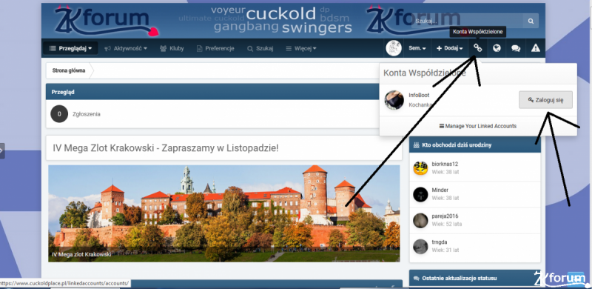Open the Preferencje menu item
Screen dimensions: 592x289
click(215, 48)
